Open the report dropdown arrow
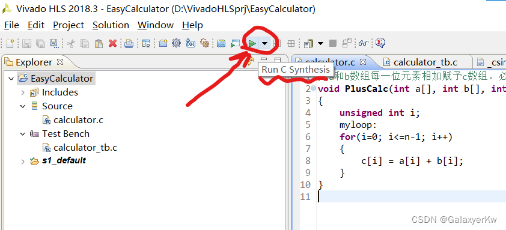506x230 pixels. tap(320, 43)
